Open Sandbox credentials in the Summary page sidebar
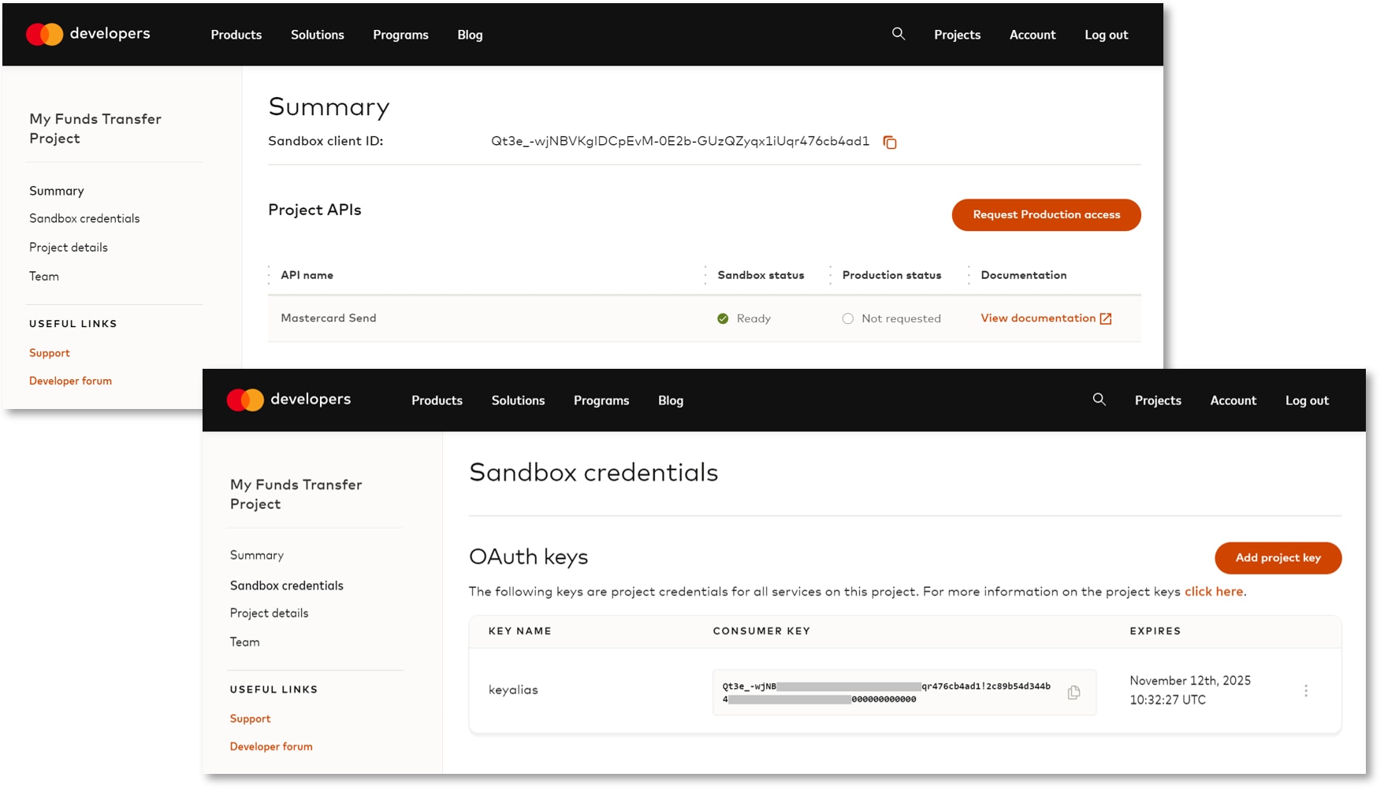This screenshot has height=792, width=1384. point(84,218)
